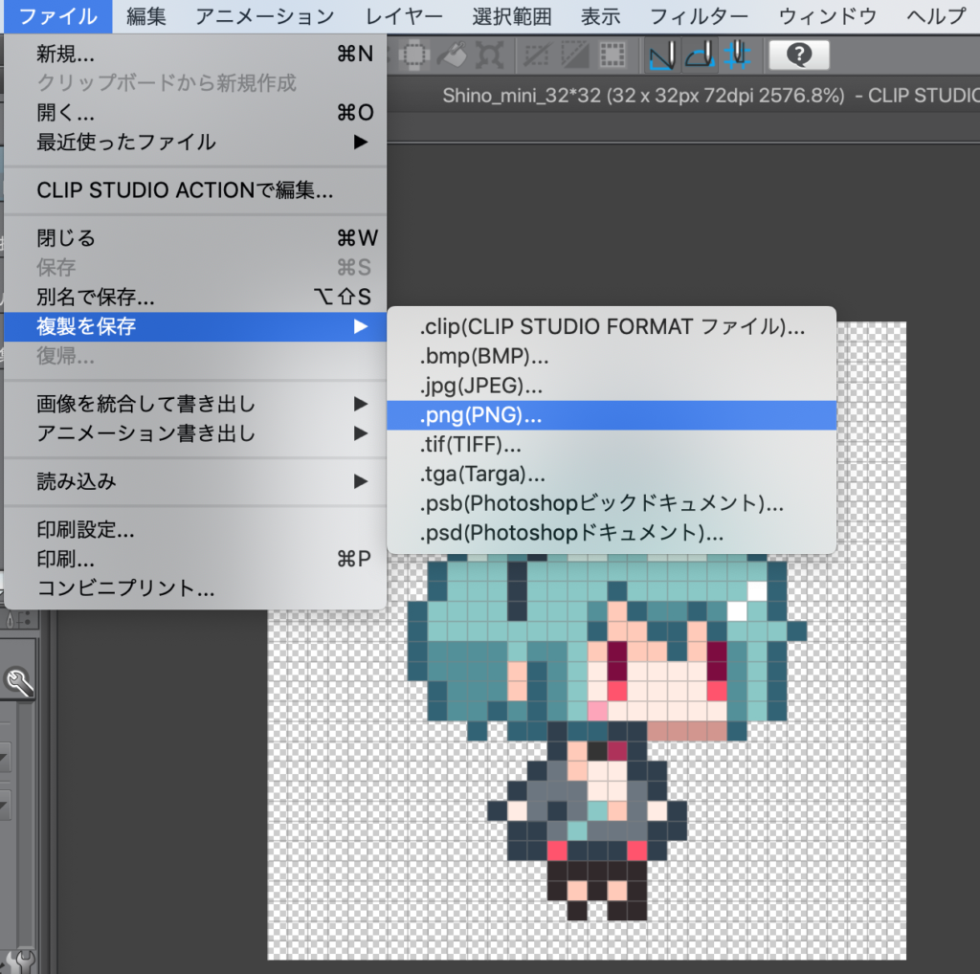Open the 編集 menu
The height and width of the screenshot is (974, 980).
[146, 17]
